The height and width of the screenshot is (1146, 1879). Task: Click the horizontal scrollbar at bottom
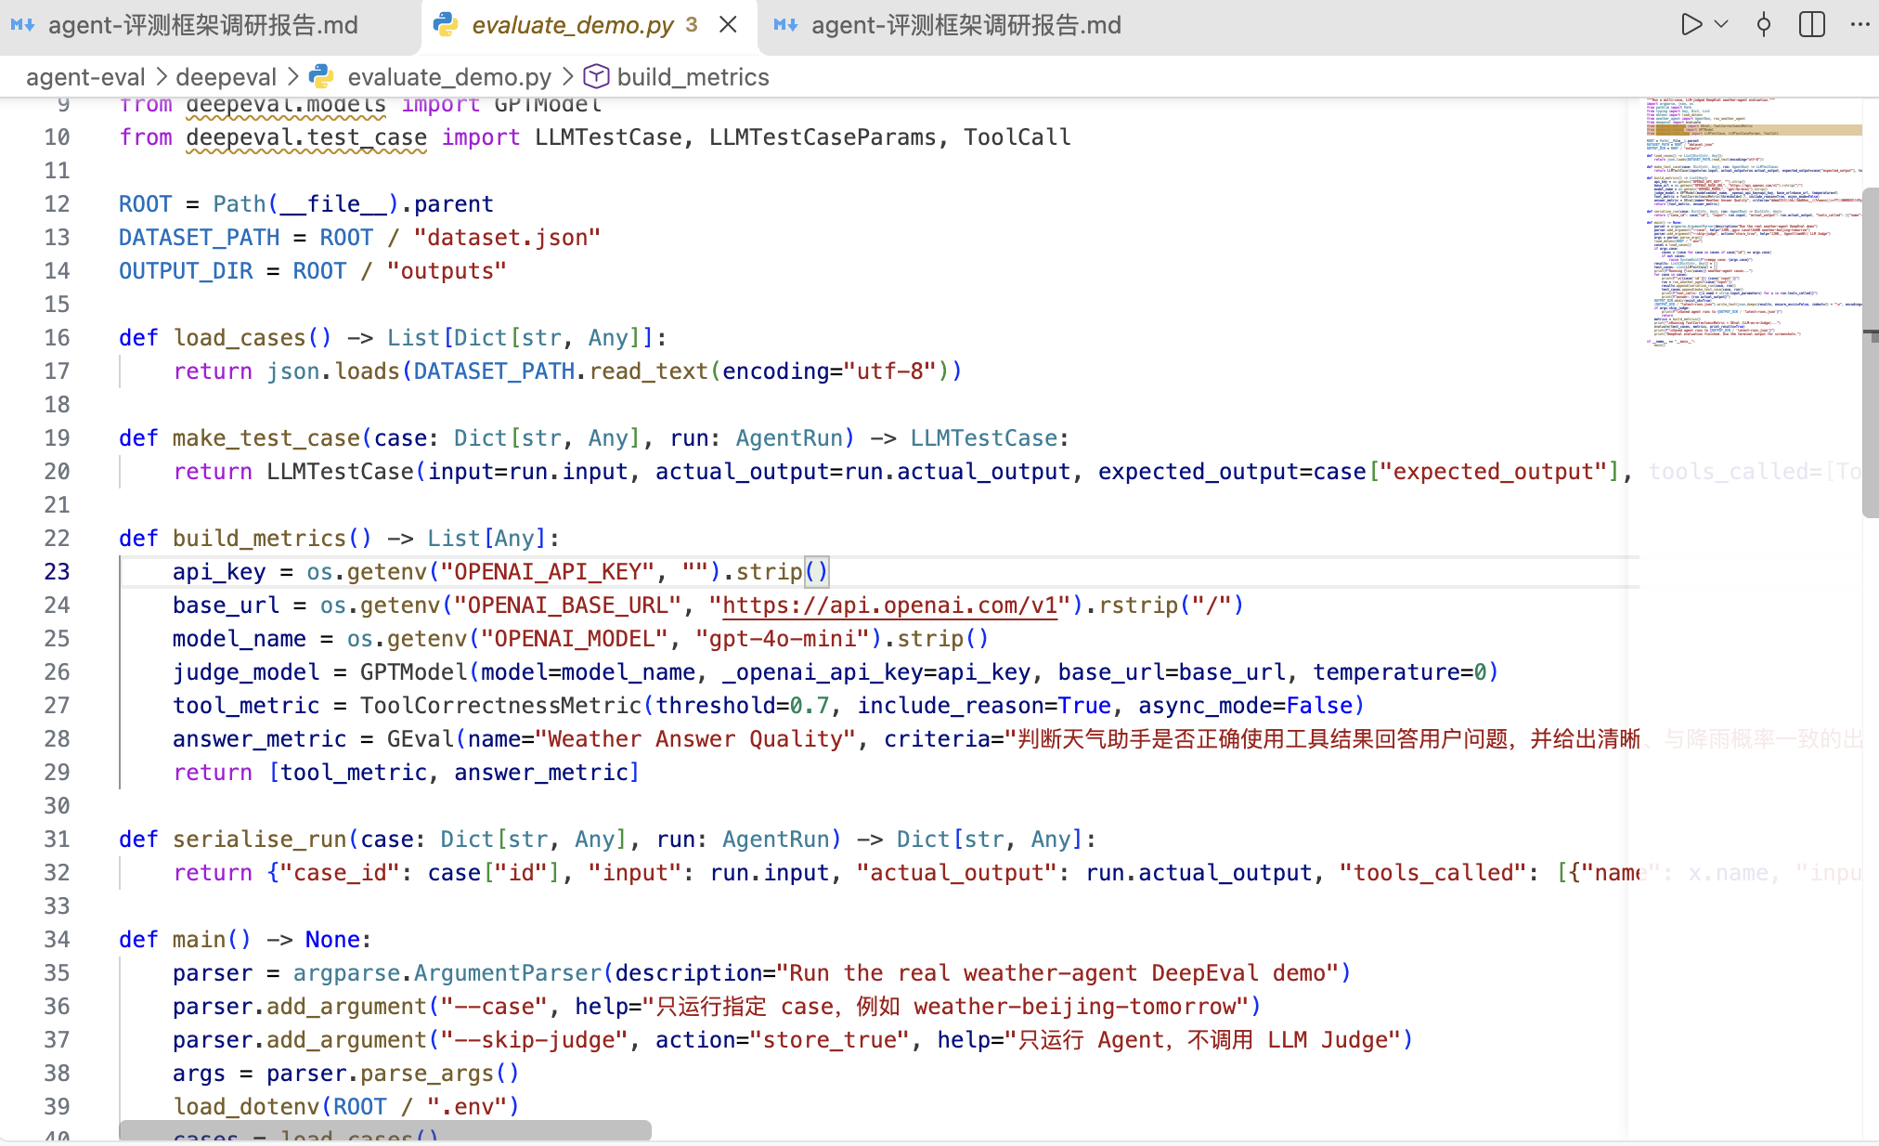tap(385, 1130)
